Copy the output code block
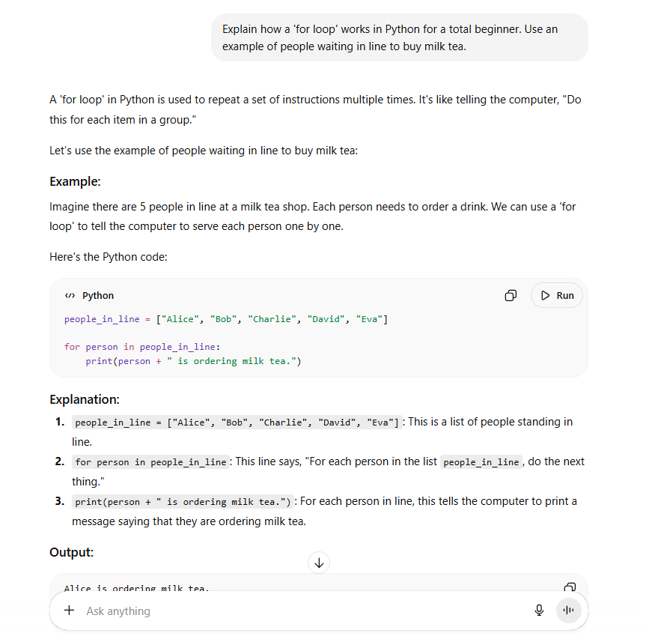The height and width of the screenshot is (636, 646). 570,587
